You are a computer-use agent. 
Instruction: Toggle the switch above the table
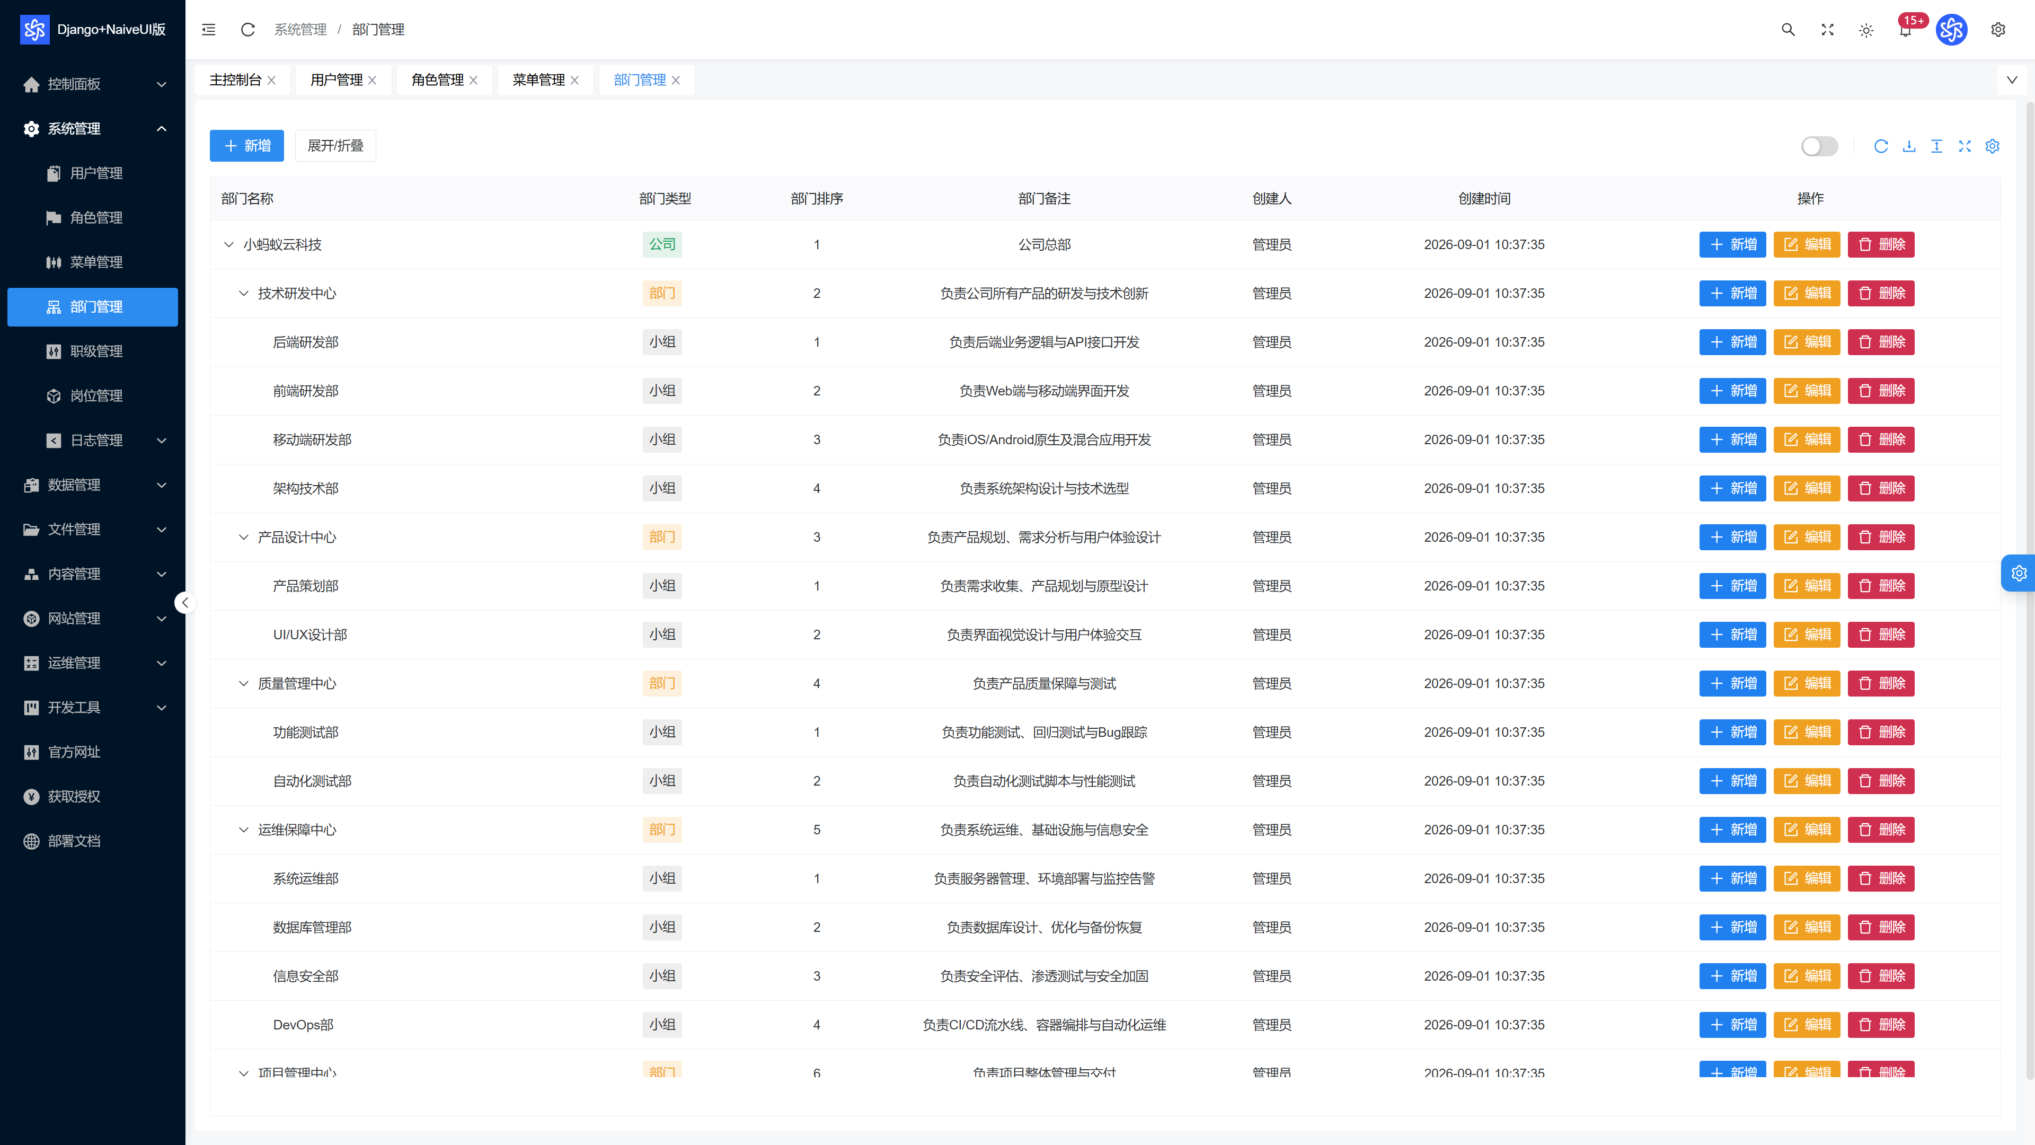point(1819,146)
